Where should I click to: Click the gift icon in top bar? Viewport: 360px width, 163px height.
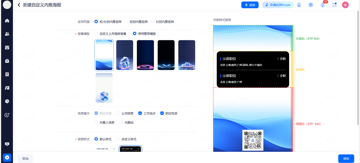coord(299,5)
